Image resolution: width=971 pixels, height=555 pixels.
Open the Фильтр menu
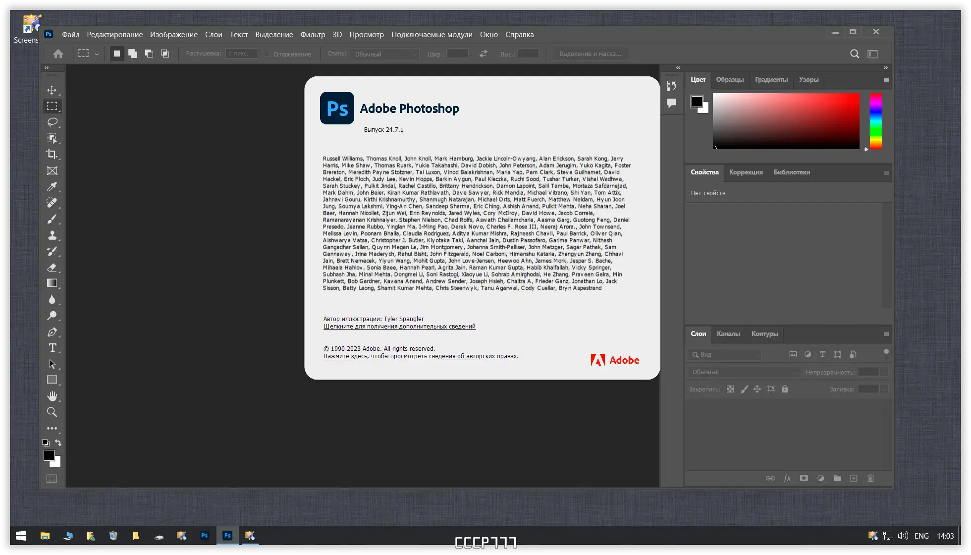(x=313, y=35)
